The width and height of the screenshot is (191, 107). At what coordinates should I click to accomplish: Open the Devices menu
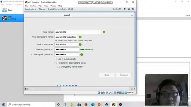tap(53, 6)
